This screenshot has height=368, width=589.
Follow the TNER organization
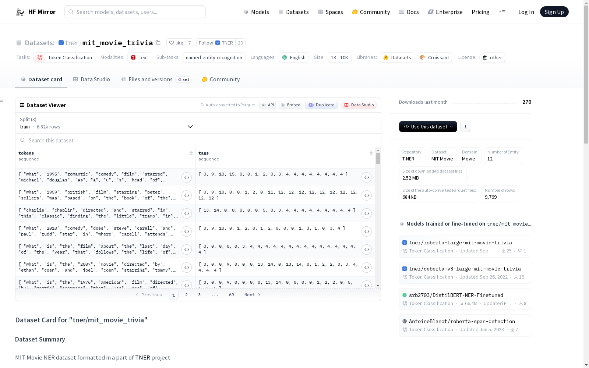[x=216, y=43]
